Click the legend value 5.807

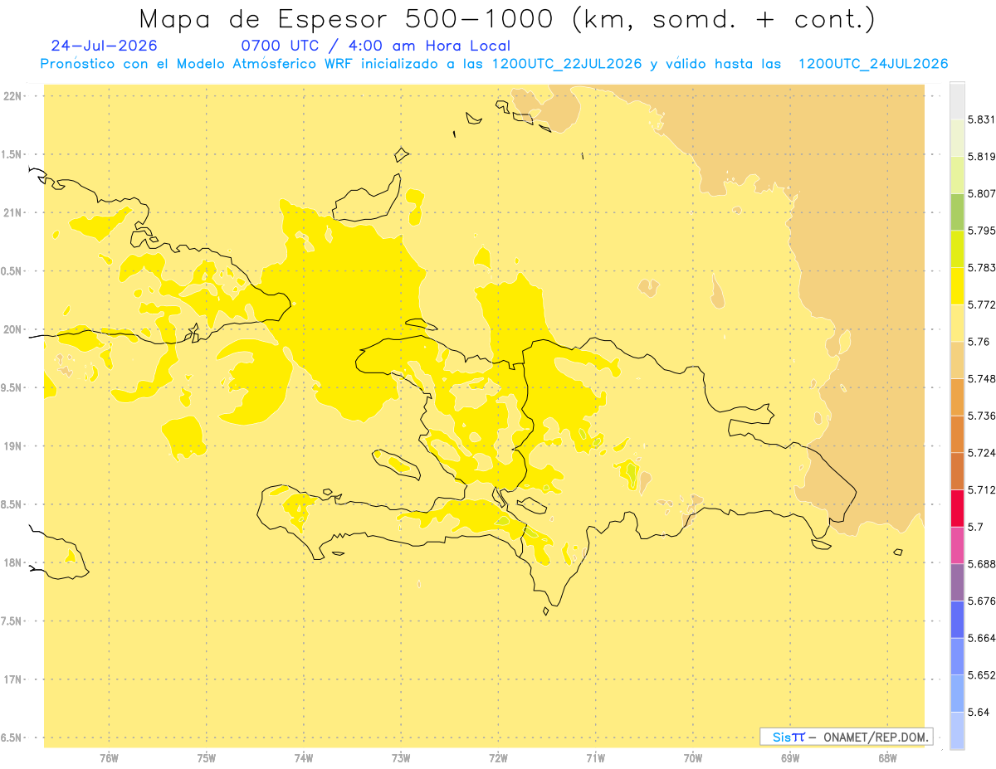pyautogui.click(x=981, y=193)
